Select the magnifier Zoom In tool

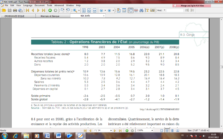(x=75, y=10)
